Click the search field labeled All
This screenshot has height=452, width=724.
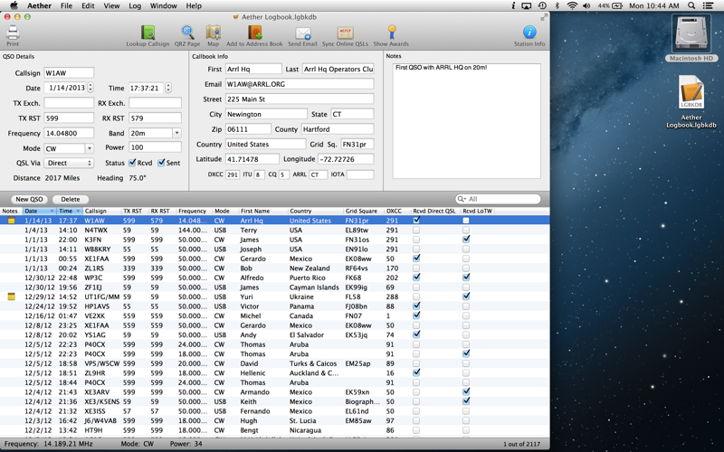(502, 199)
